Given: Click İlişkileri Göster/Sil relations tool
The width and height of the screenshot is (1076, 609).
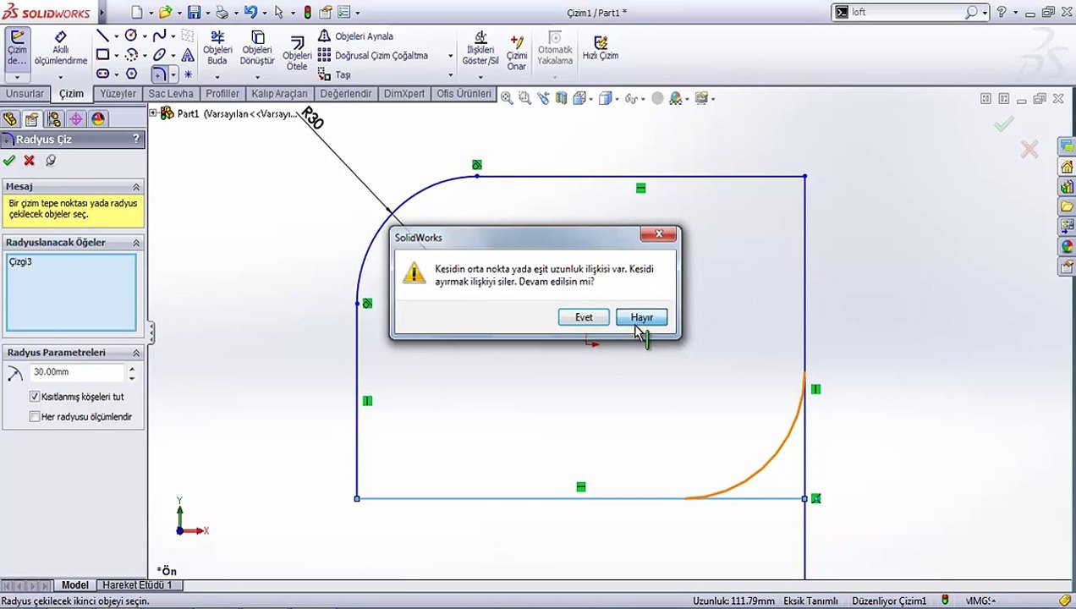Looking at the screenshot, I should 480,48.
